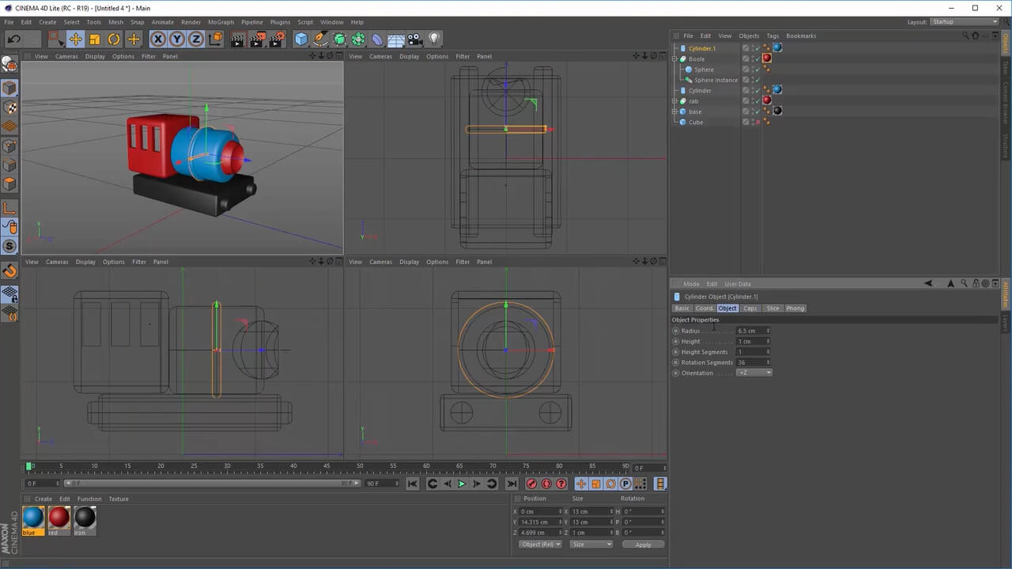1012x569 pixels.
Task: Switch to the Caps tab
Action: [x=750, y=308]
